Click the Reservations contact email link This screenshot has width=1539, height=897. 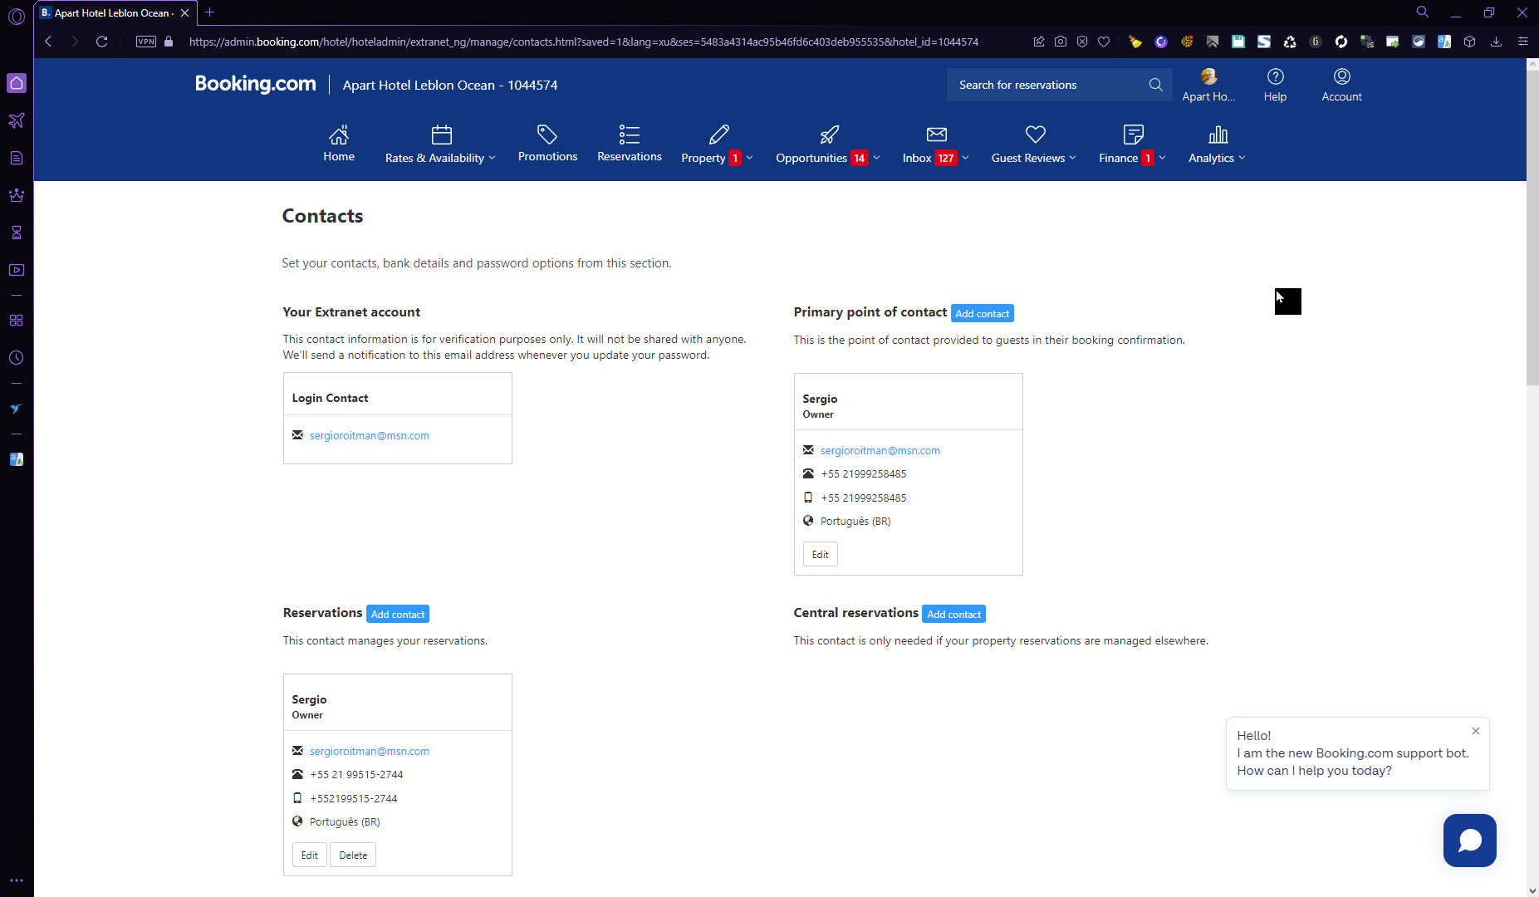coord(370,751)
